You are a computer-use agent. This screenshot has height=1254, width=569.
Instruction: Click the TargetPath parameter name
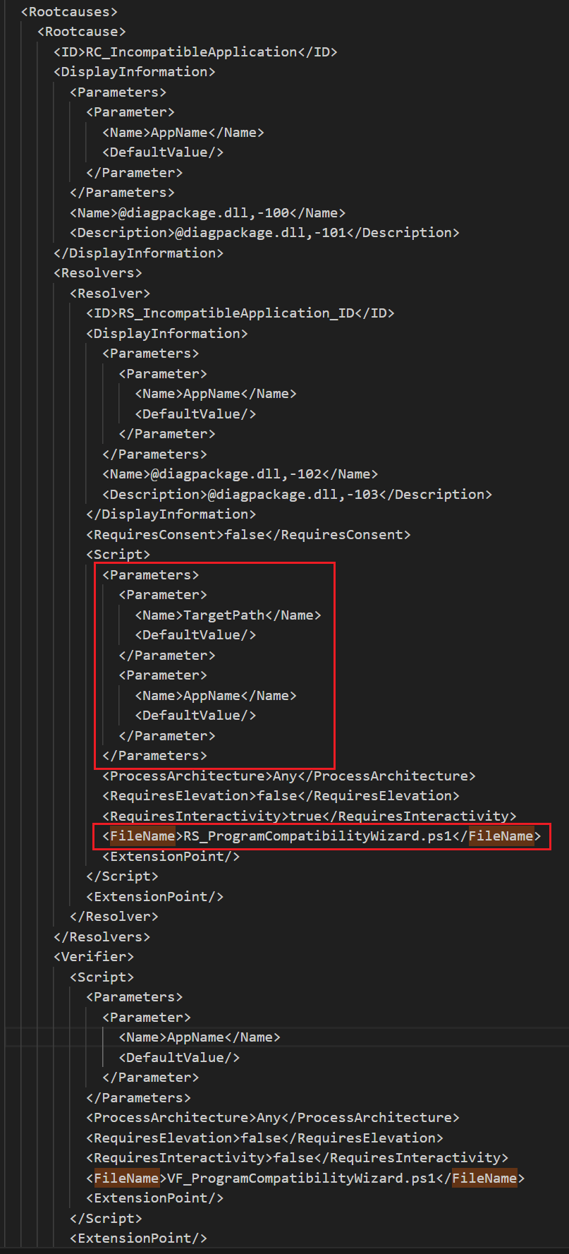pos(224,615)
